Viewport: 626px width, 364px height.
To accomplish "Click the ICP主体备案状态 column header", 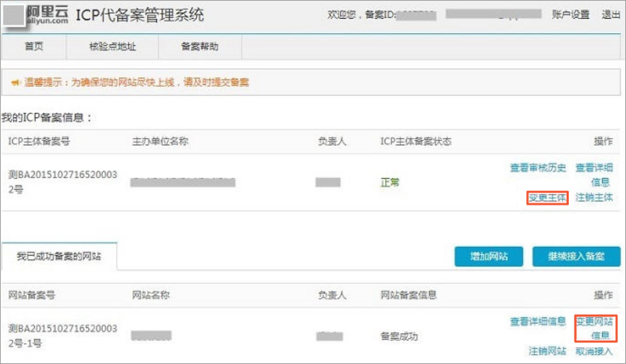I will tap(416, 141).
